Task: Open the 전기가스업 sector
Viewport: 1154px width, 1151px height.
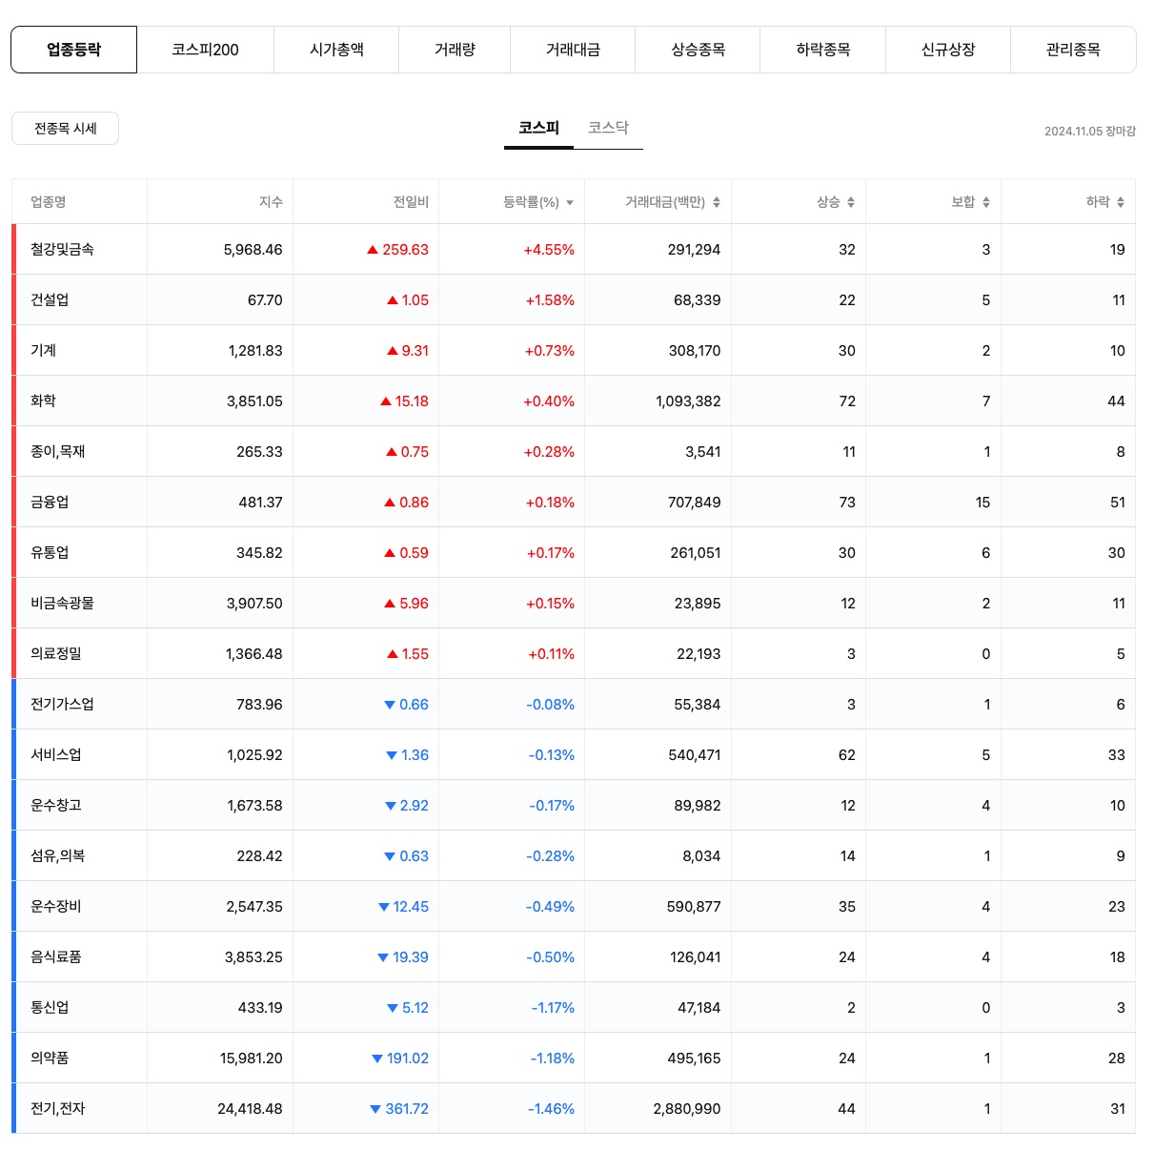Action: click(x=62, y=704)
